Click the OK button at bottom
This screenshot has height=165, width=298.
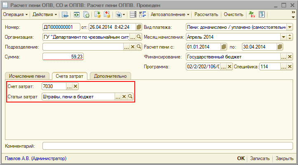point(241,158)
